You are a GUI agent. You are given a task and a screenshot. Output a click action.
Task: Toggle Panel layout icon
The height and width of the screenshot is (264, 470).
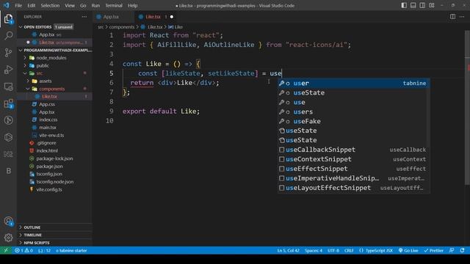413,5
